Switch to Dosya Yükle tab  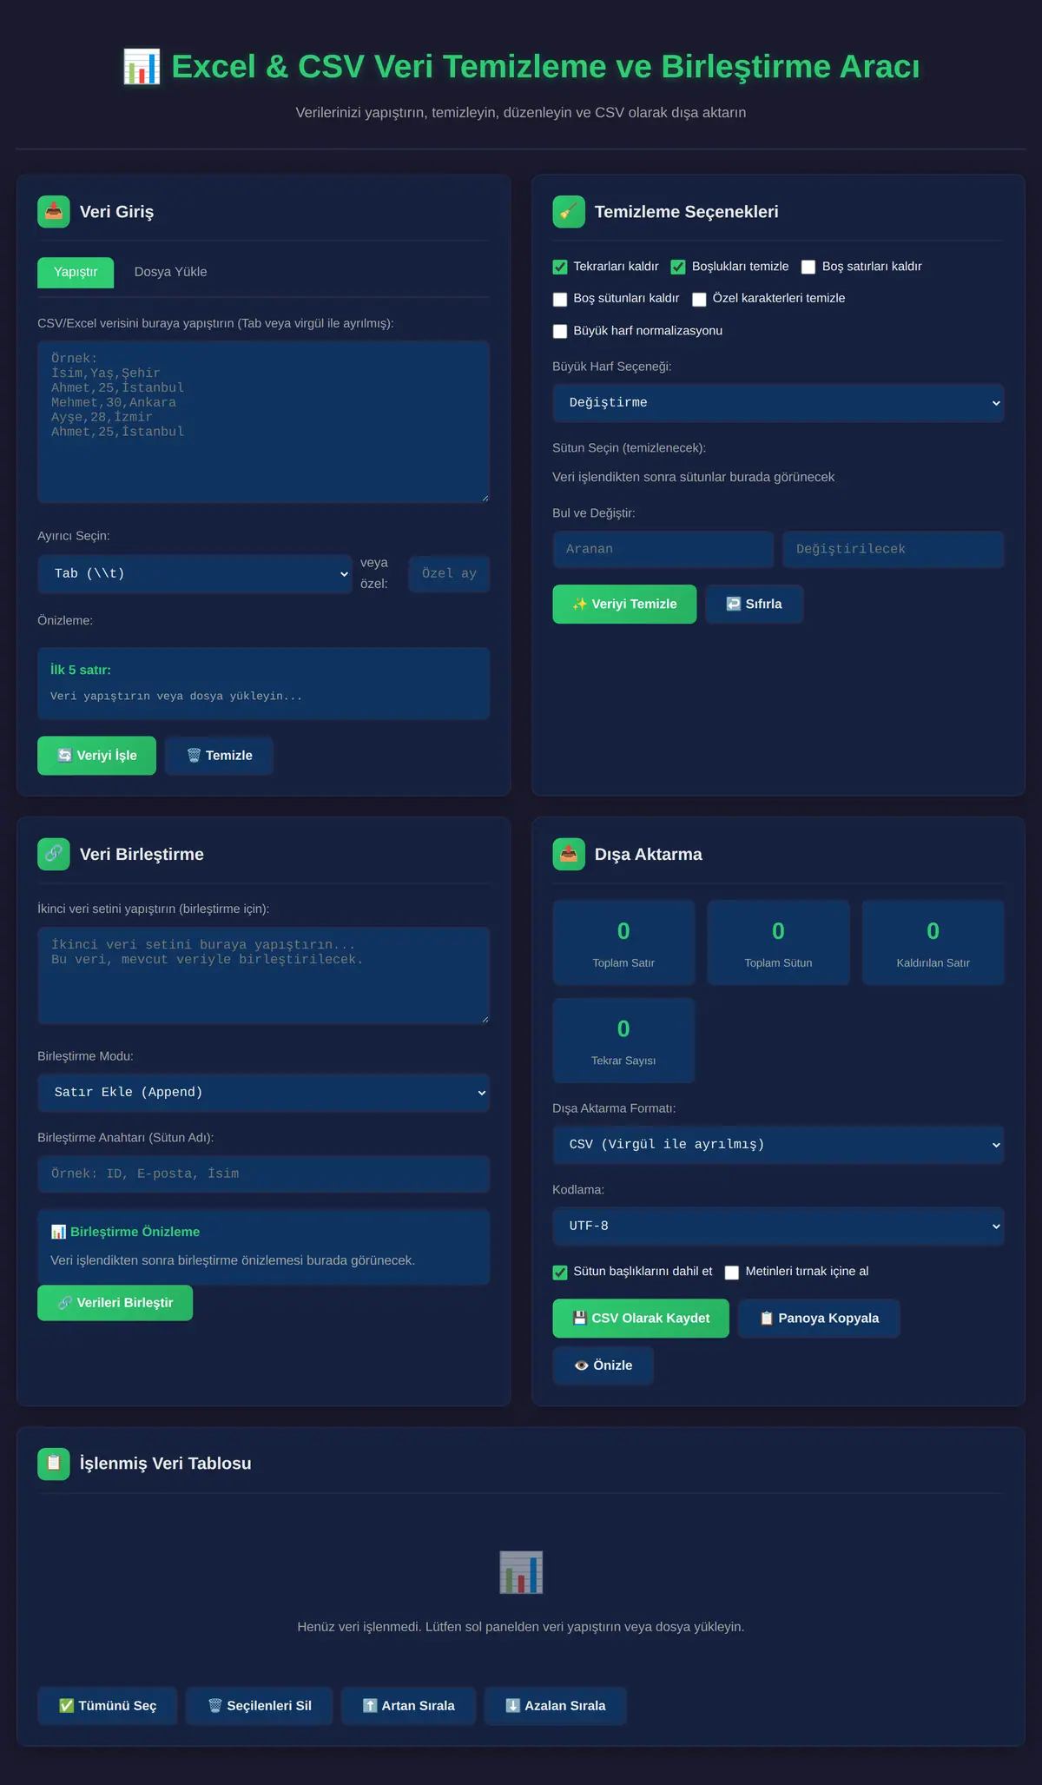170,272
